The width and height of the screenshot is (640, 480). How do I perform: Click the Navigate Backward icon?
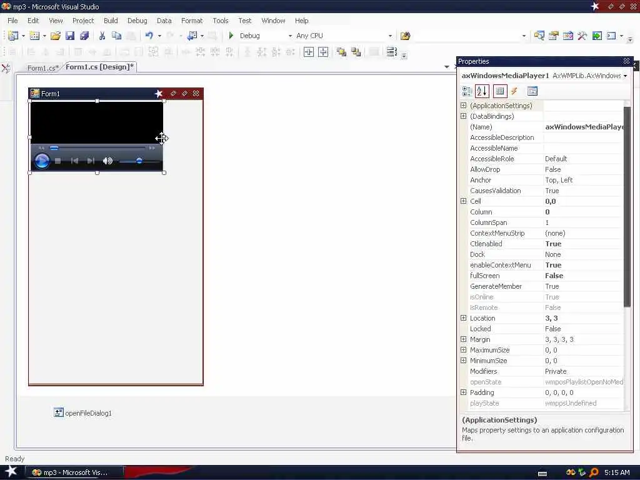192,36
